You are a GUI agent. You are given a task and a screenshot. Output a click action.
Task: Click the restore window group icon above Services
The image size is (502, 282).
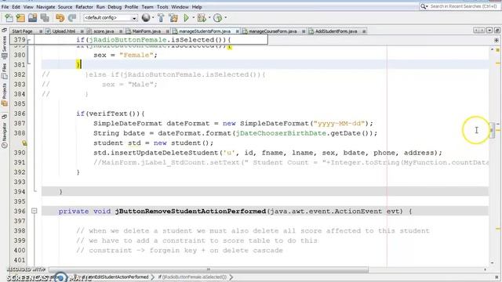pyautogui.click(x=4, y=31)
